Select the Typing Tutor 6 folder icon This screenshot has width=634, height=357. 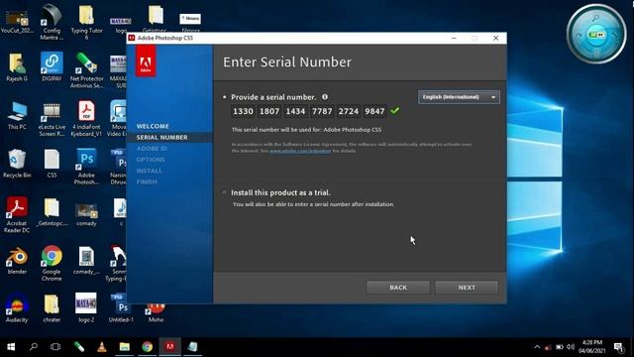pos(86,23)
